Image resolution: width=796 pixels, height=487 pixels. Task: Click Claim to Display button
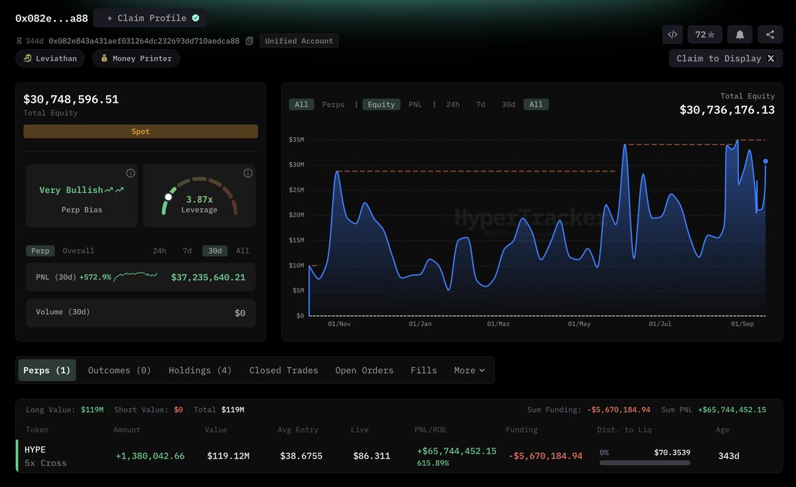tap(726, 58)
